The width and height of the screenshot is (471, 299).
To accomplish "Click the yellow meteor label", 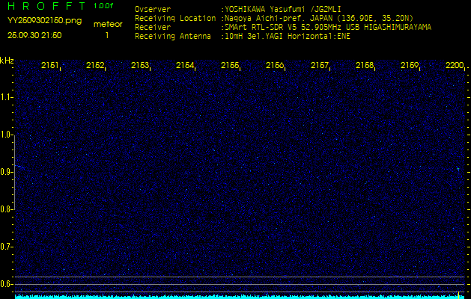I will (107, 24).
